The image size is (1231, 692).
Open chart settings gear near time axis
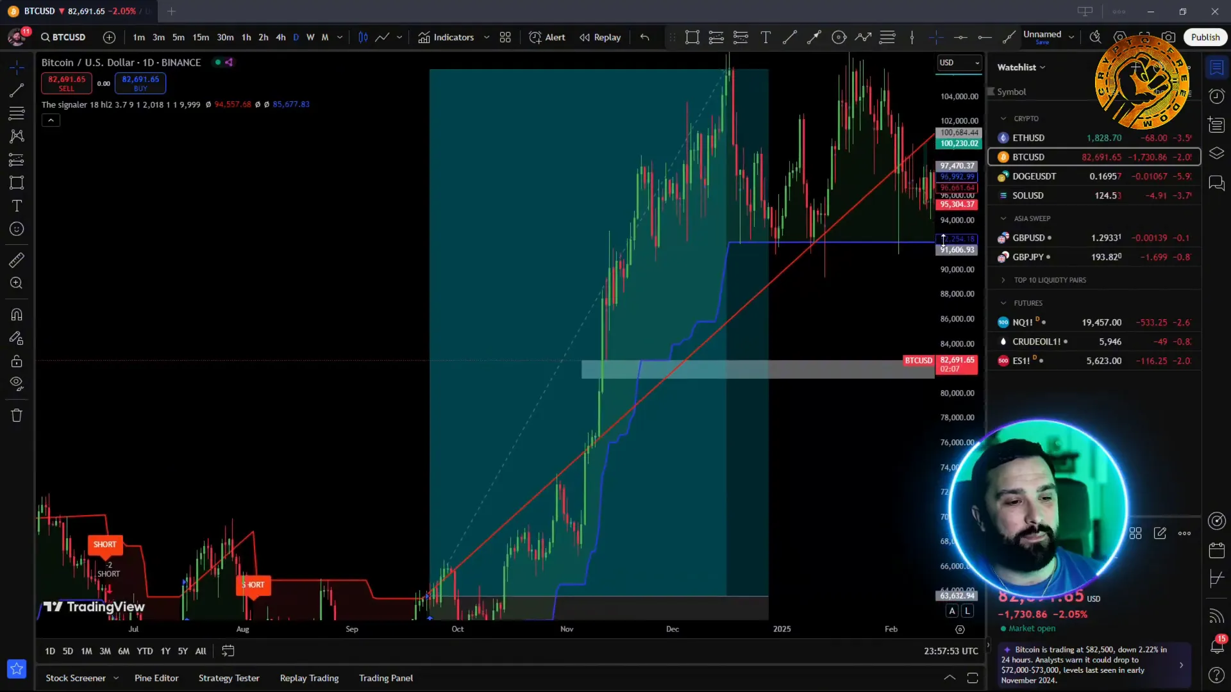(x=960, y=629)
